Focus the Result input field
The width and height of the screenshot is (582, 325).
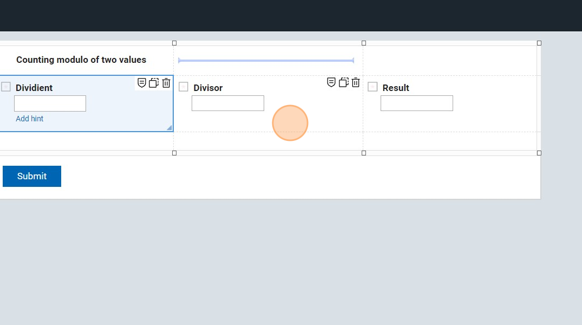416,103
